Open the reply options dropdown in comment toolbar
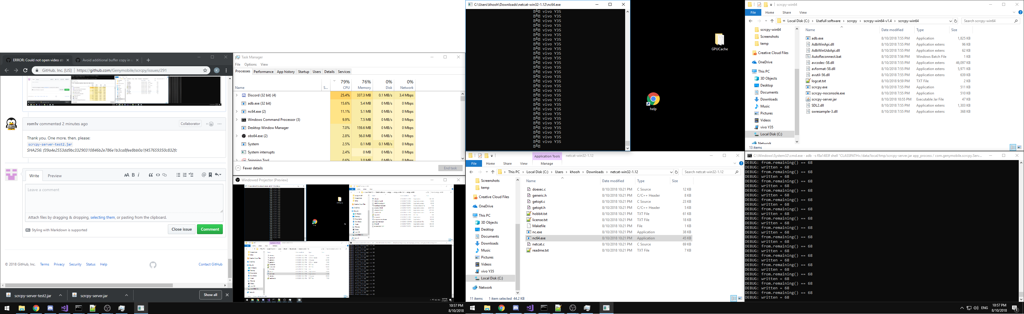 [x=218, y=175]
